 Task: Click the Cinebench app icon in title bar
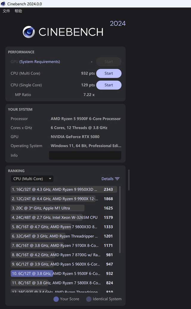coord(3,4)
